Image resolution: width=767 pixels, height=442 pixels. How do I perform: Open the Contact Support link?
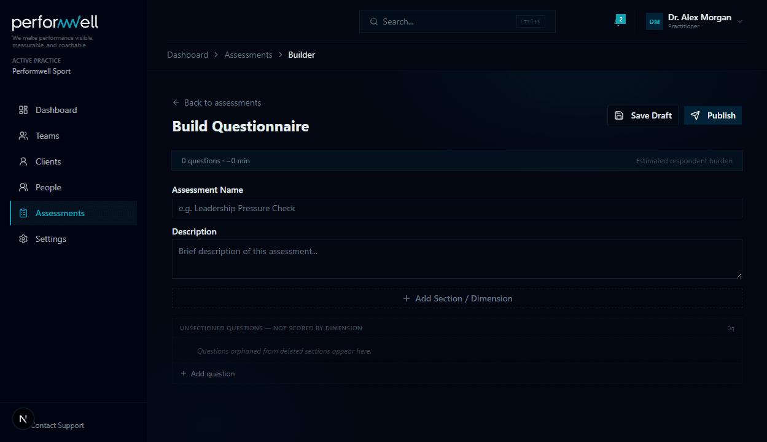point(57,425)
